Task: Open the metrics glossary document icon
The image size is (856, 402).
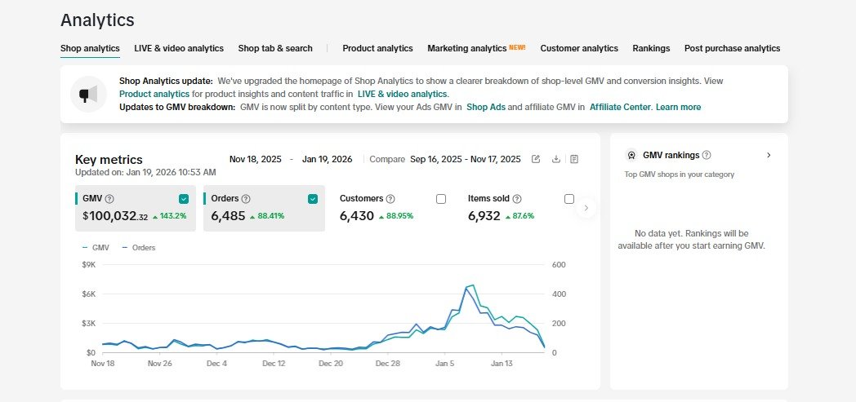Action: click(574, 159)
